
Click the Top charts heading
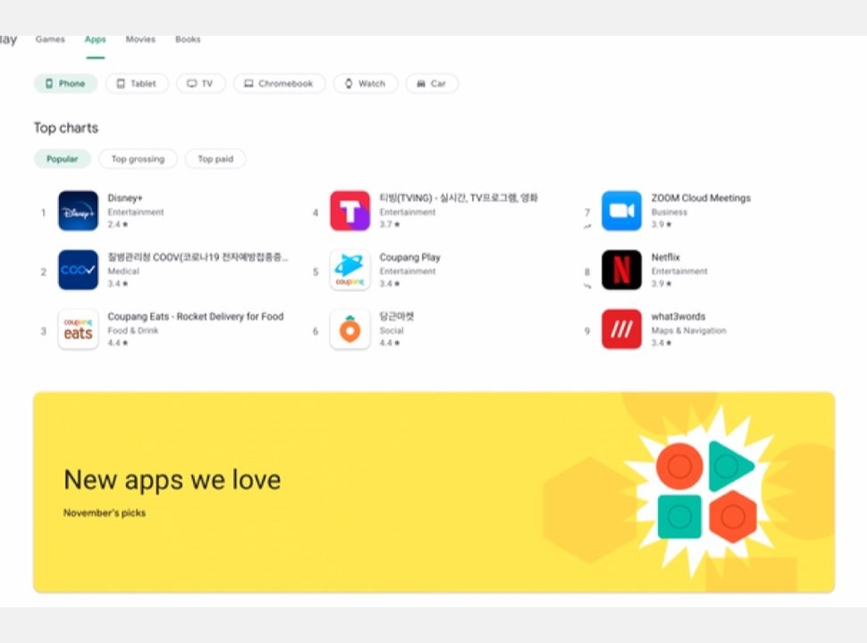click(66, 129)
